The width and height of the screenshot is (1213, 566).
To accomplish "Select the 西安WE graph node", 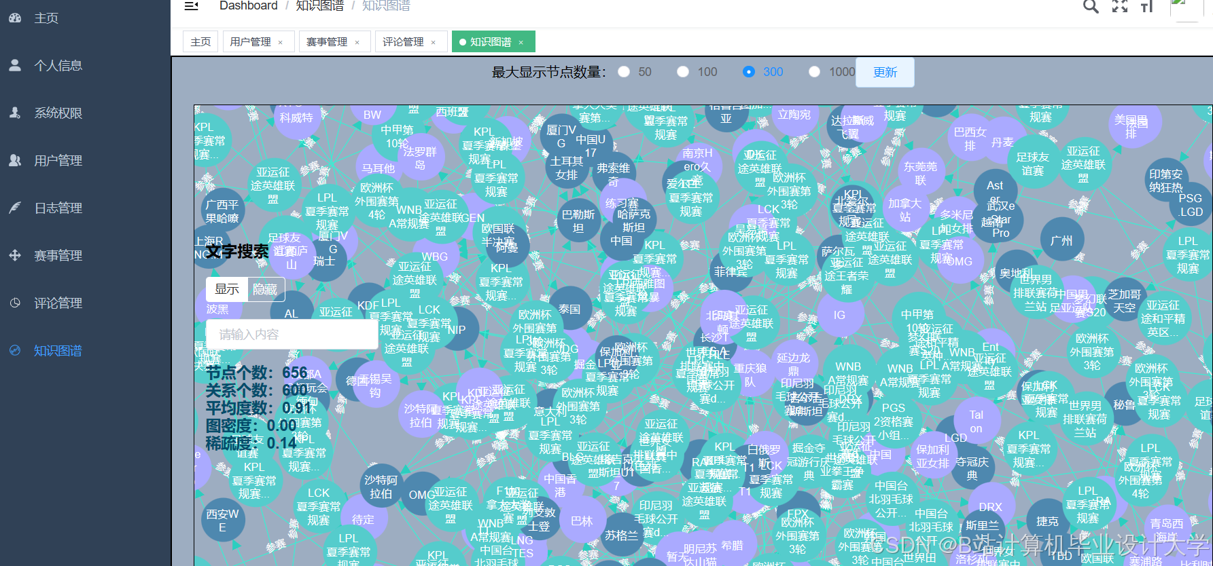I will tap(222, 521).
